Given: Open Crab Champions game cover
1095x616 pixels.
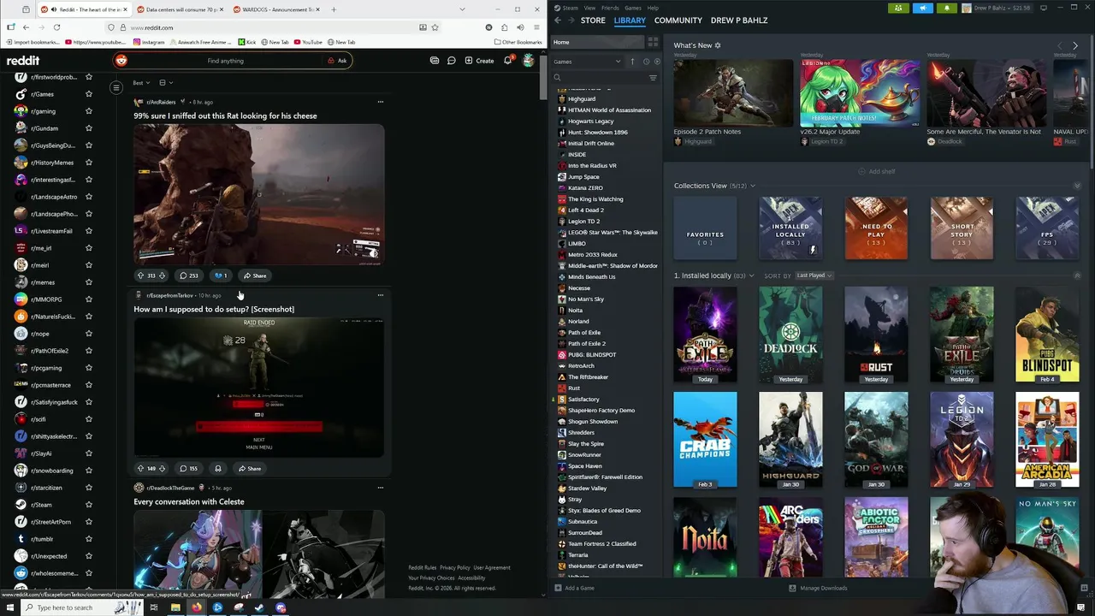Looking at the screenshot, I should (705, 439).
